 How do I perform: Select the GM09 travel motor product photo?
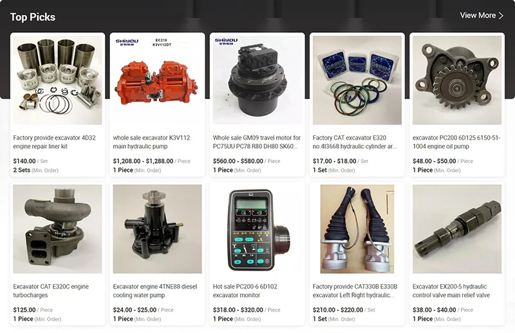point(257,81)
